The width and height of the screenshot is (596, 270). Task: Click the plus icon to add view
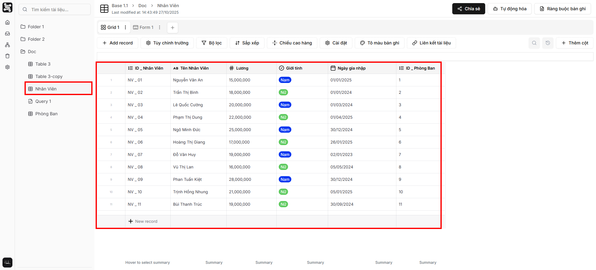[x=173, y=27]
